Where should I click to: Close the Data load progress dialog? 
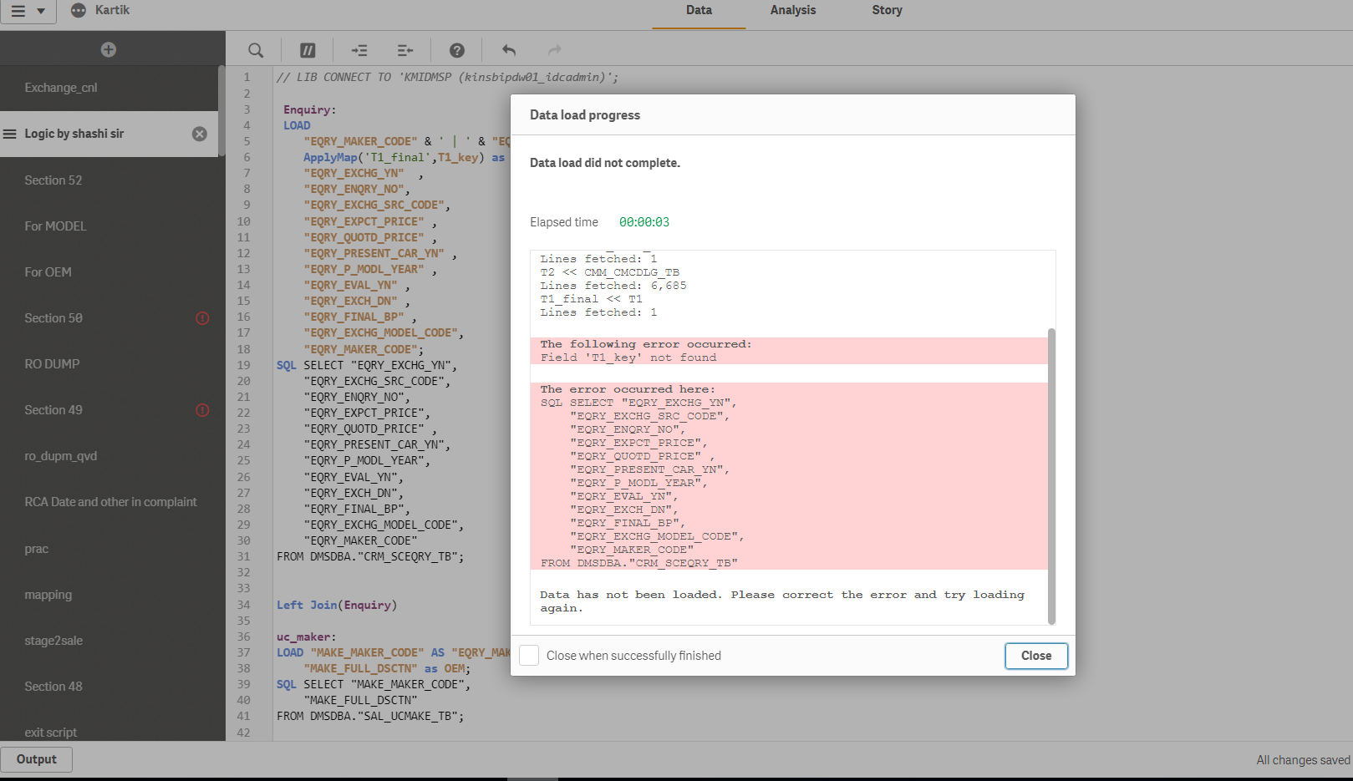[1035, 656]
